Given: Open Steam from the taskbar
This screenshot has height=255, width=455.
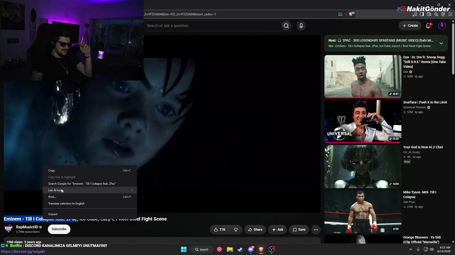Looking at the screenshot, I should [x=240, y=249].
